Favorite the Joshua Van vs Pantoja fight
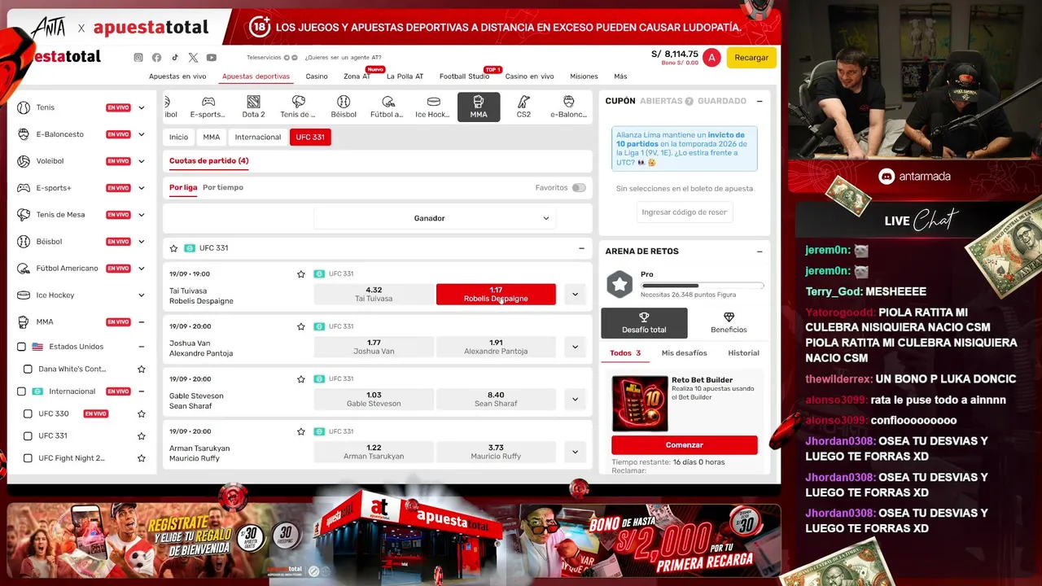 coord(301,326)
